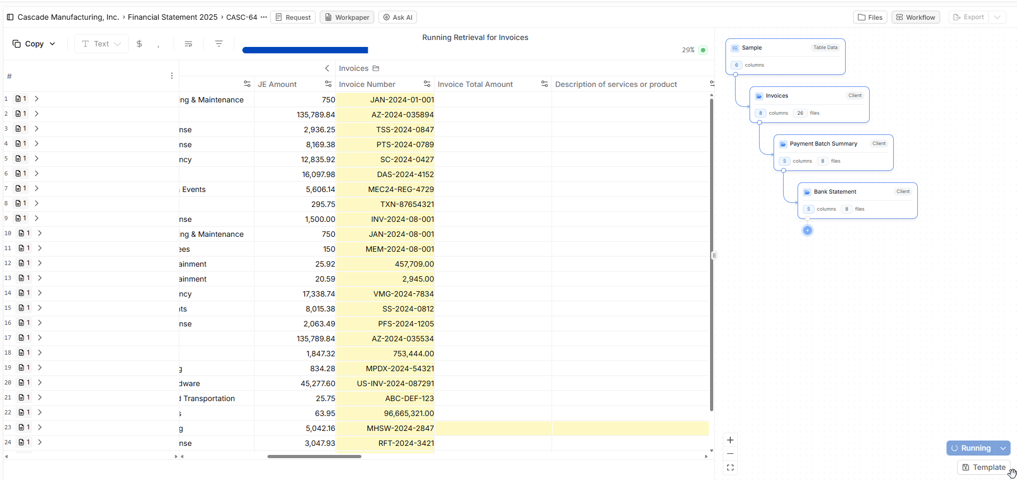The image size is (1017, 480).
Task: Click the Ask AI button
Action: point(398,17)
